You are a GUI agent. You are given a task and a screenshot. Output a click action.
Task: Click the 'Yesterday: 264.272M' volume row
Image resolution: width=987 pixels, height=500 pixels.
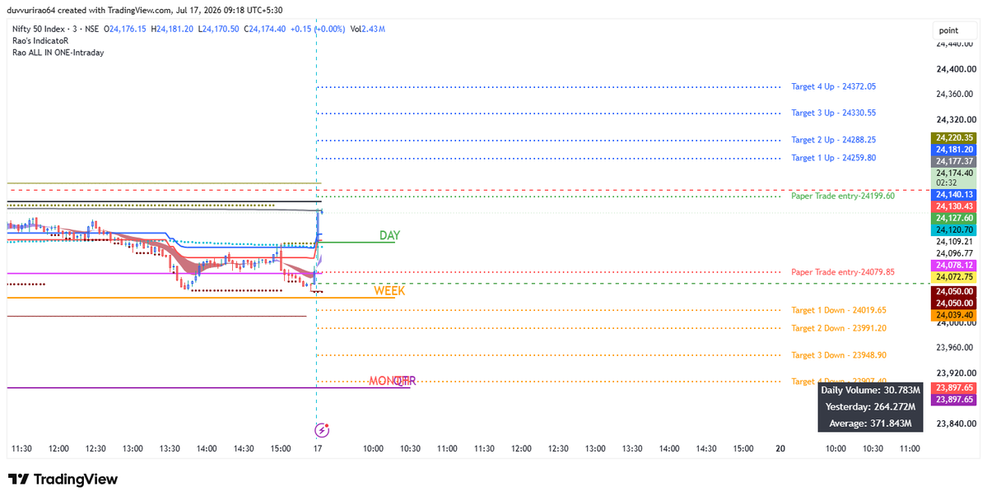(871, 407)
